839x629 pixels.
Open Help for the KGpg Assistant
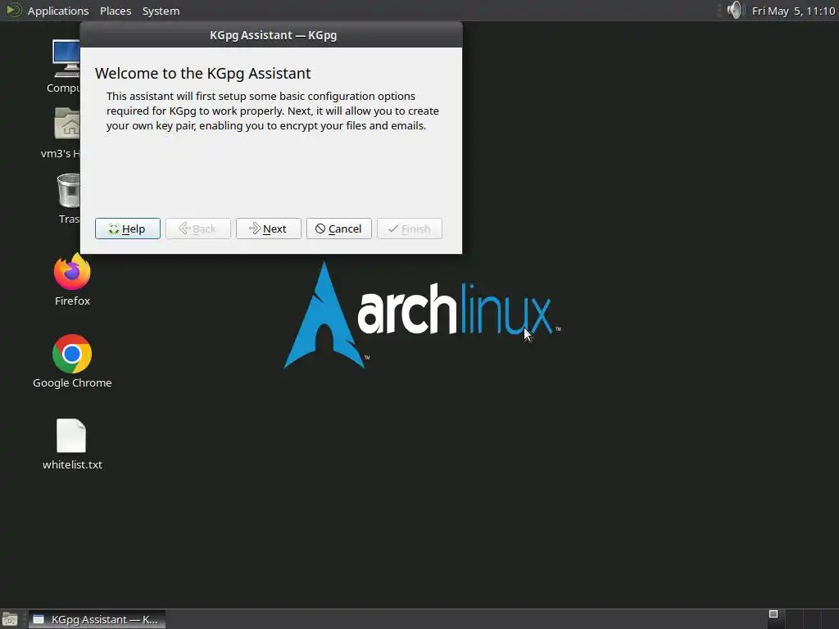tap(127, 229)
